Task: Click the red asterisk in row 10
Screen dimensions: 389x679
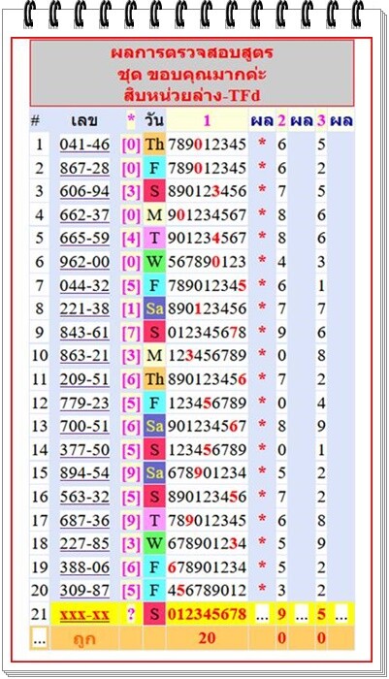Action: coord(262,355)
